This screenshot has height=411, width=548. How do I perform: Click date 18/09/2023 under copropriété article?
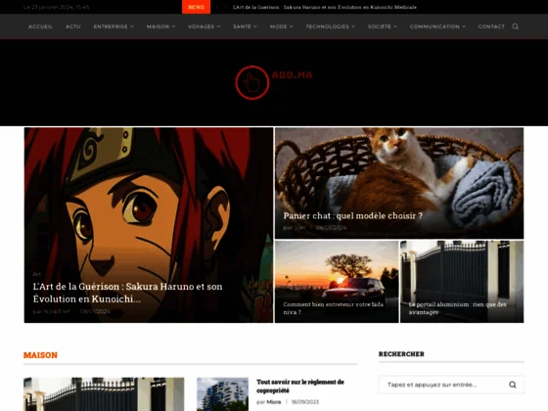coord(305,402)
